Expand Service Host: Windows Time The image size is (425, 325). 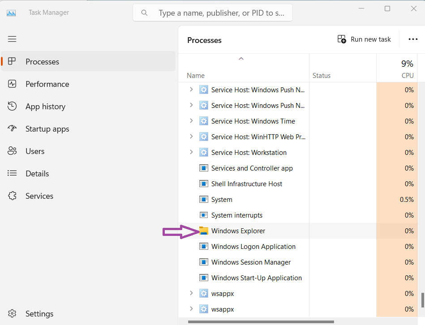coord(191,121)
